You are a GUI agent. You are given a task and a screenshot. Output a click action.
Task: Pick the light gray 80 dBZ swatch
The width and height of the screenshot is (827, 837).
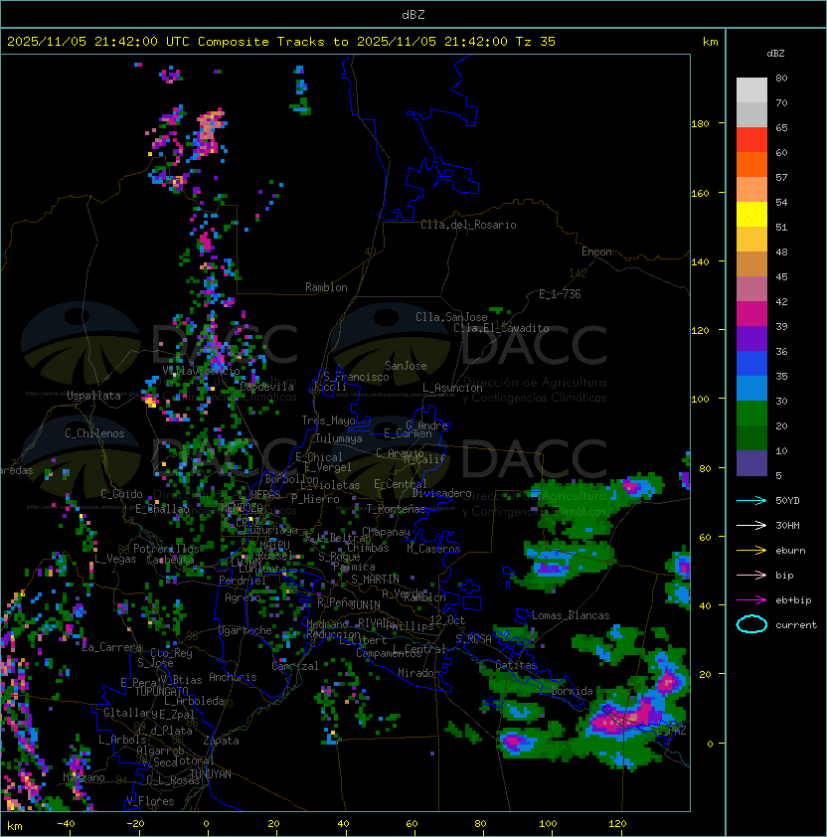[751, 89]
